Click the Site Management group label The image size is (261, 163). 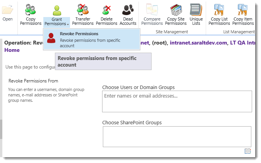pyautogui.click(x=172, y=32)
